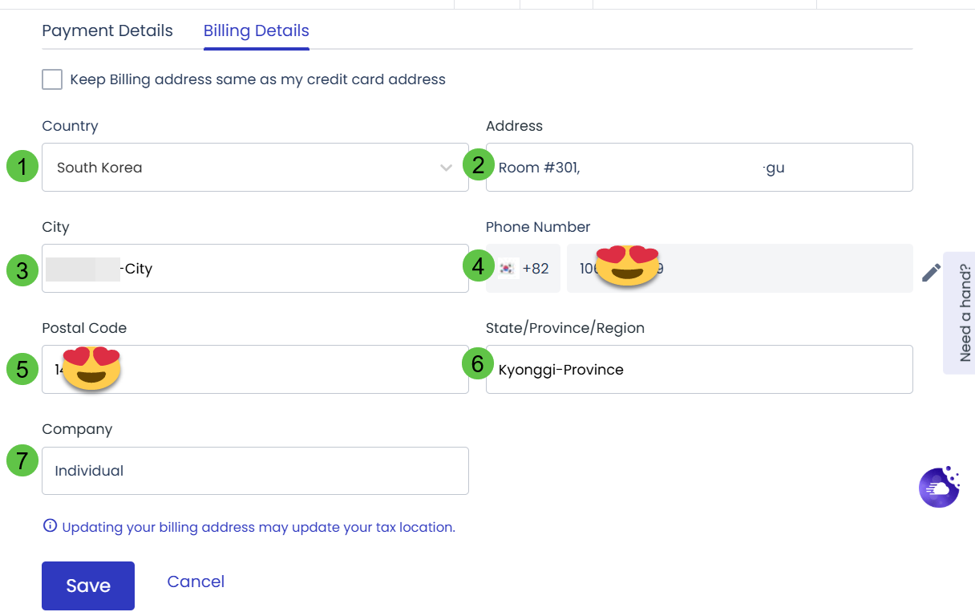Focus the Postal Code input field
Viewport: 975px width, 616px height.
(x=255, y=370)
